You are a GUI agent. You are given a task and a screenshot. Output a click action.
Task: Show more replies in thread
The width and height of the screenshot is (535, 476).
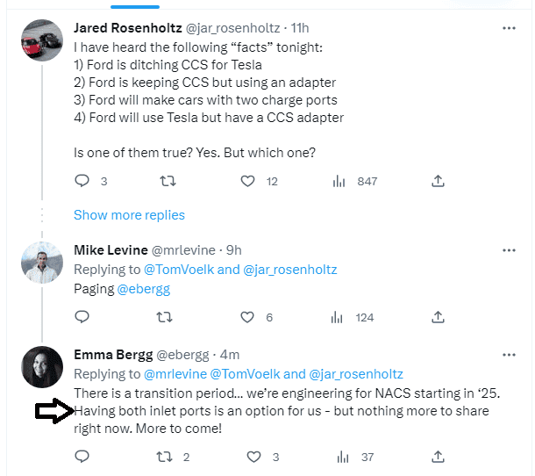tap(129, 215)
